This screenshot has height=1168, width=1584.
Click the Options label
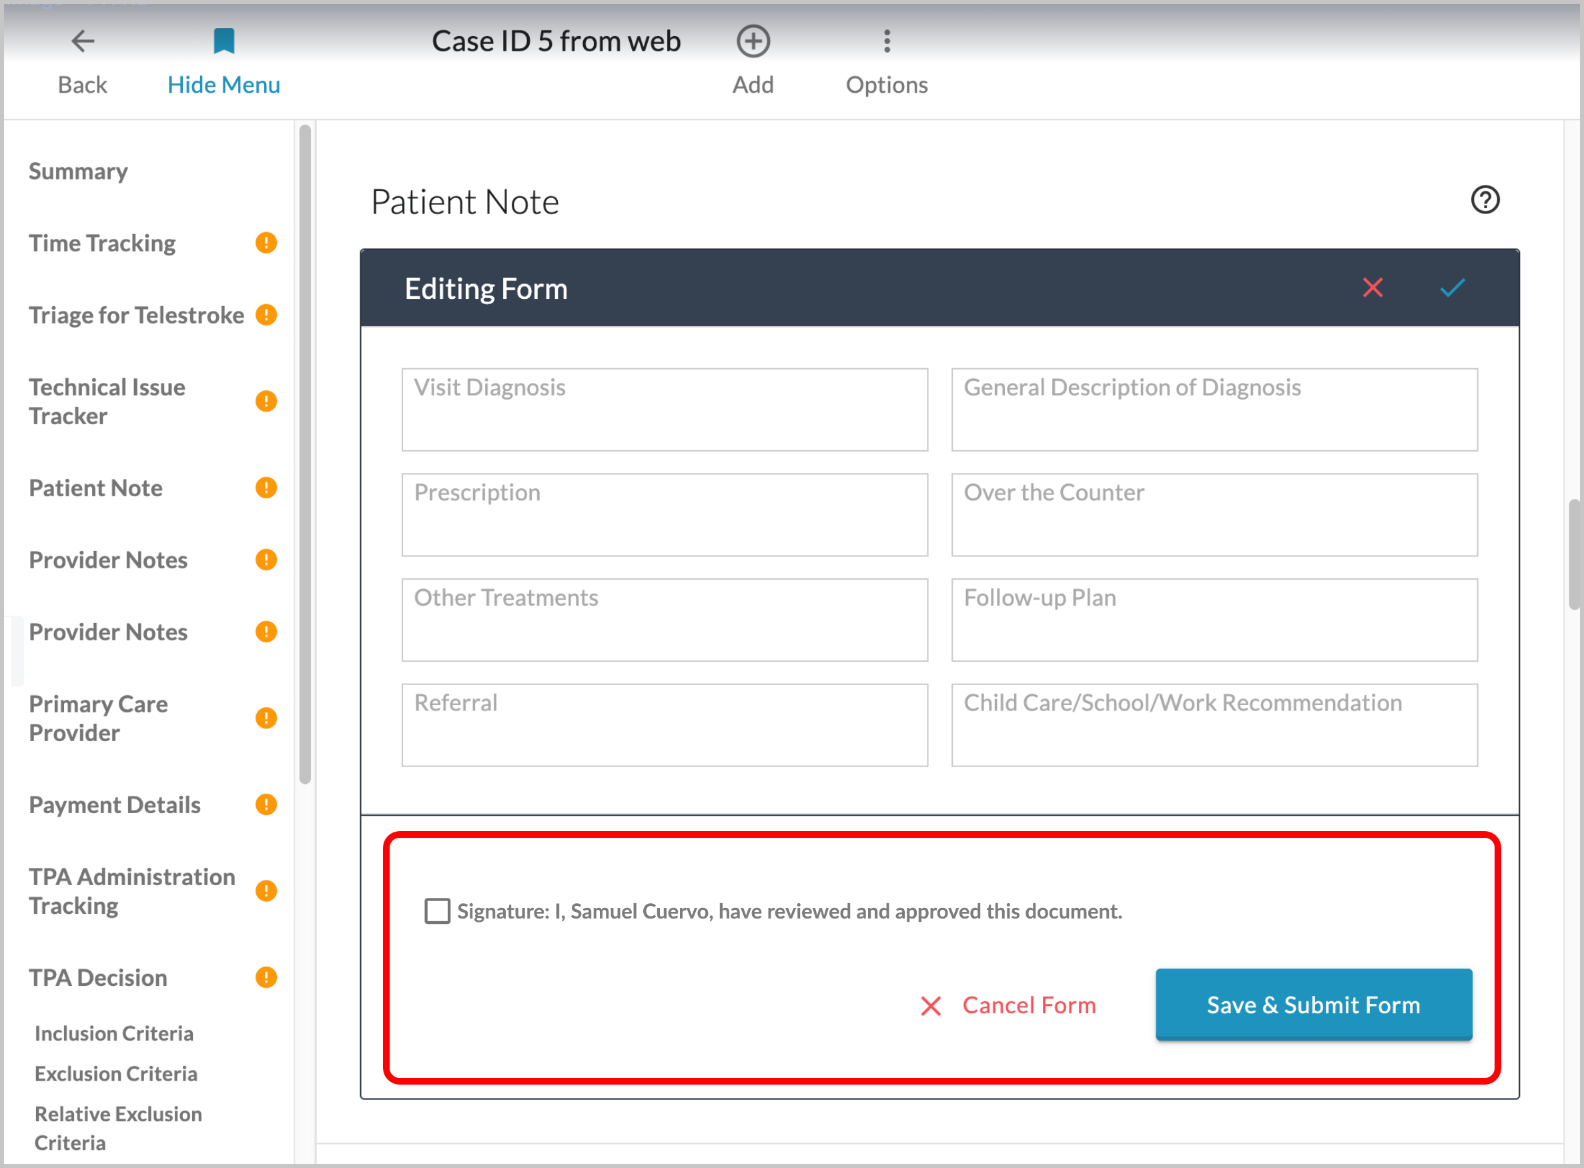coord(887,85)
